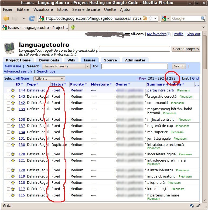Click the search magnifier icon in Google box
This screenshot has width=208, height=210.
coord(203,18)
